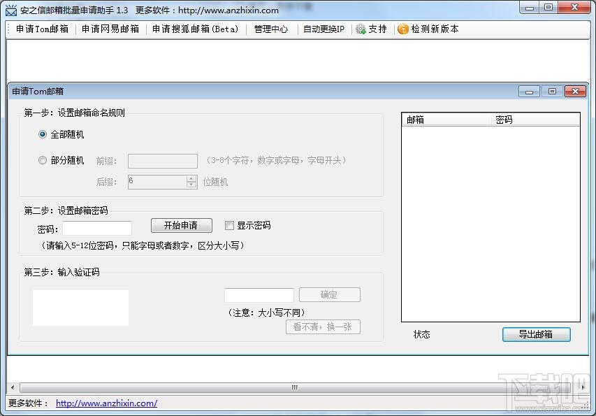Click the 第二步：设置邮箱密码 heading
596x416 pixels.
click(66, 210)
